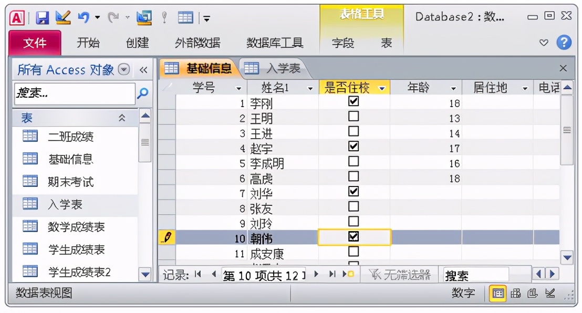Open the Quick Access Toolbar customize dropdown
The width and height of the screenshot is (582, 313).
click(206, 17)
